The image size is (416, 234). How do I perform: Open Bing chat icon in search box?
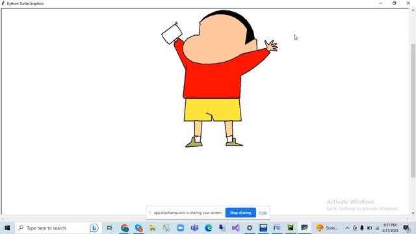[x=94, y=228]
